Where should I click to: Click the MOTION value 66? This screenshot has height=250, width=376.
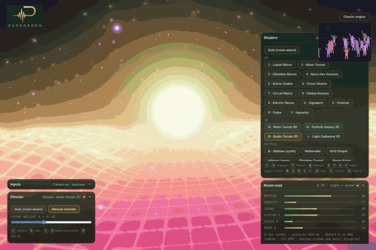click(x=363, y=196)
